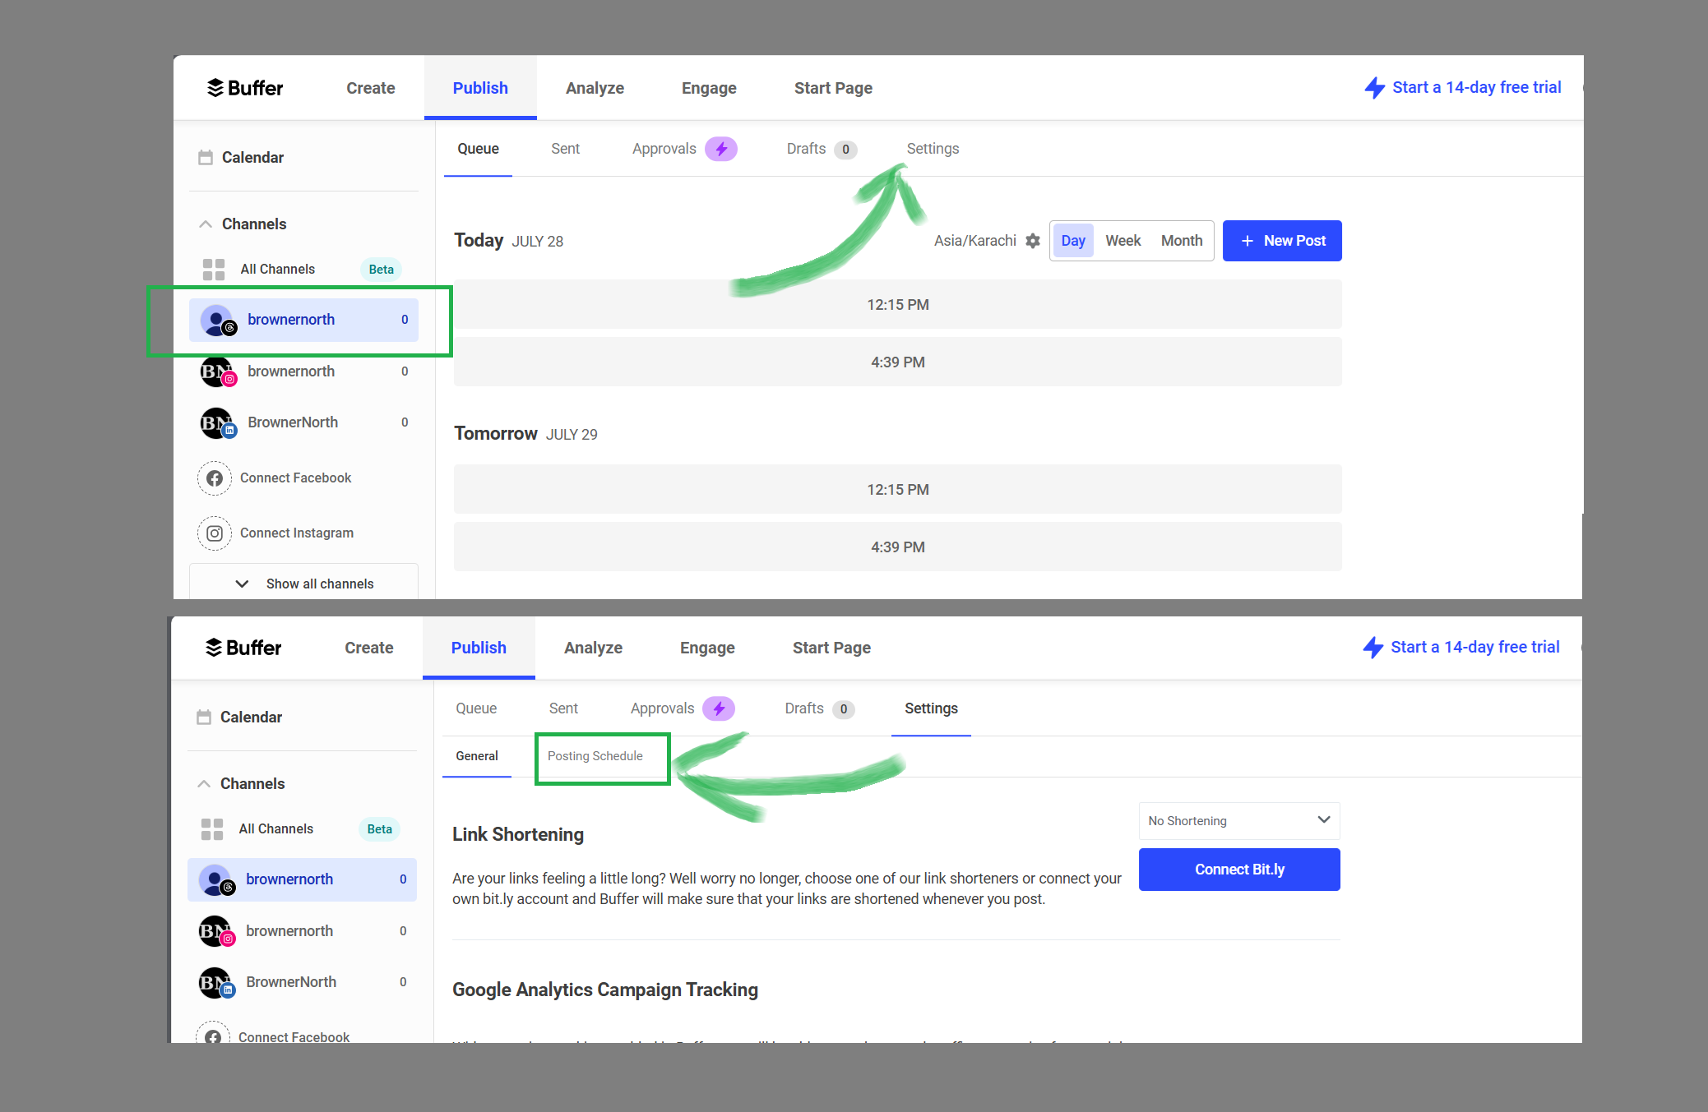Image resolution: width=1708 pixels, height=1112 pixels.
Task: Click the Buffer logo in the top screenshot
Action: (x=244, y=88)
